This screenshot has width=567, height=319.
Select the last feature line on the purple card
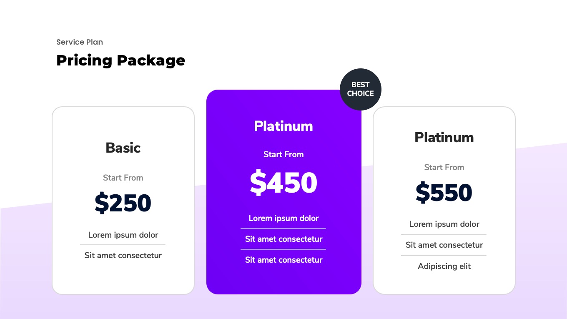point(283,260)
